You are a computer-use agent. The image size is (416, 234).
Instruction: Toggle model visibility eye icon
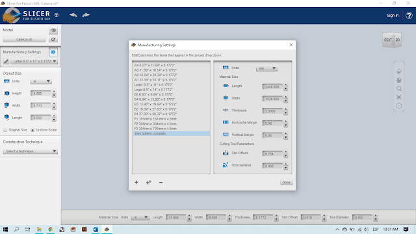[x=53, y=31]
